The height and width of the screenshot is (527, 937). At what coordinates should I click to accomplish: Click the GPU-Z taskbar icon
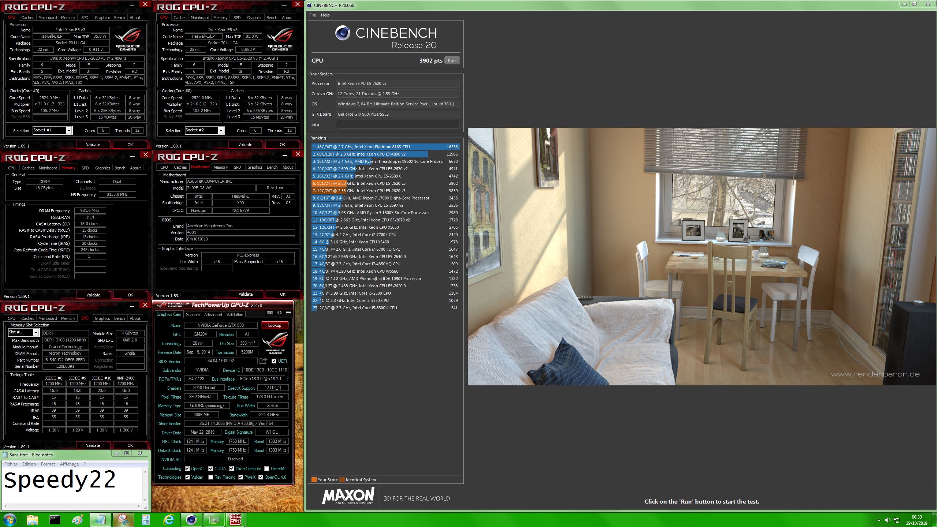[214, 520]
